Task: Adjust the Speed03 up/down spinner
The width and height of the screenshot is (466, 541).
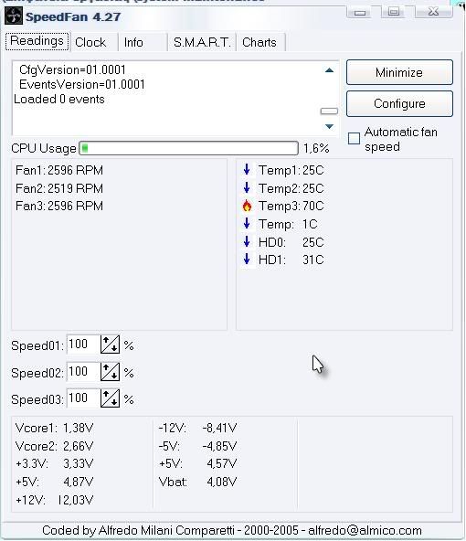Action: click(x=110, y=398)
